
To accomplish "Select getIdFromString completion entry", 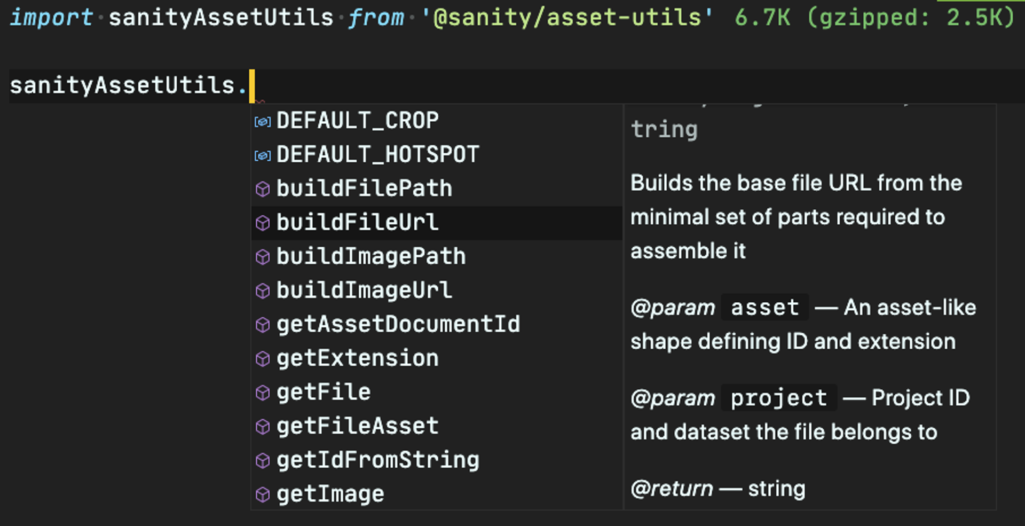I will (x=377, y=460).
